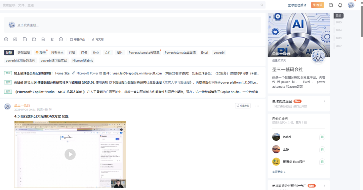
Task: Select the 打卡 filter tab
Action: [x=84, y=52]
